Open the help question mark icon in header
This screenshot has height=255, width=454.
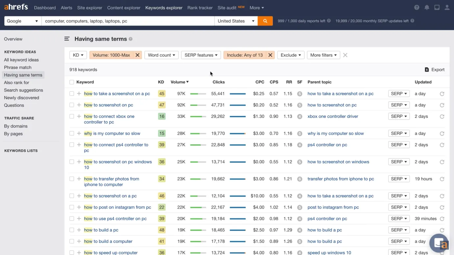coord(417,8)
